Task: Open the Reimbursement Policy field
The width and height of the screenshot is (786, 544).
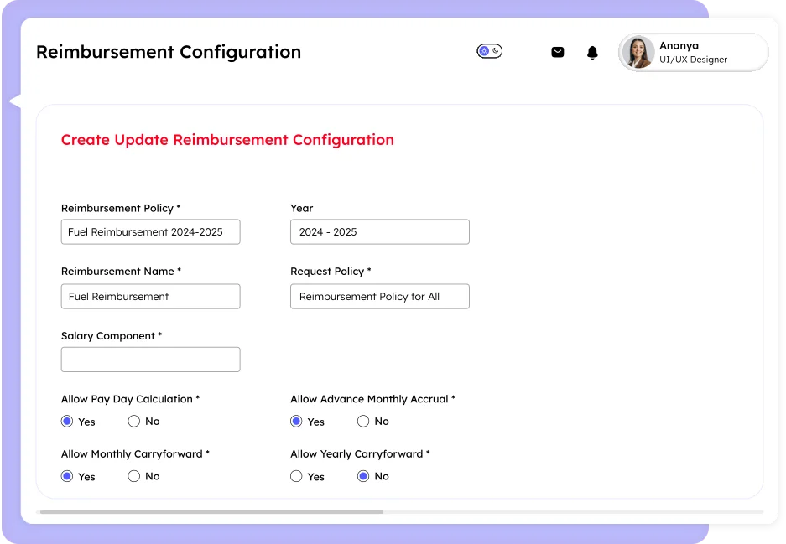Action: [150, 232]
